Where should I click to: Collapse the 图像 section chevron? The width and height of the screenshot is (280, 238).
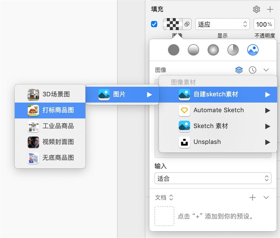point(266,70)
